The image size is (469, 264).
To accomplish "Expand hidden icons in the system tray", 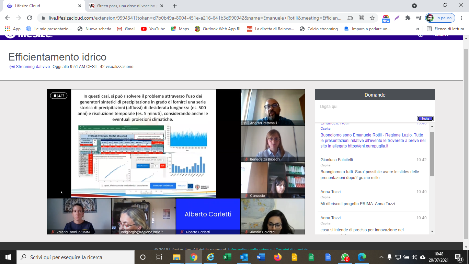I will click(381, 257).
